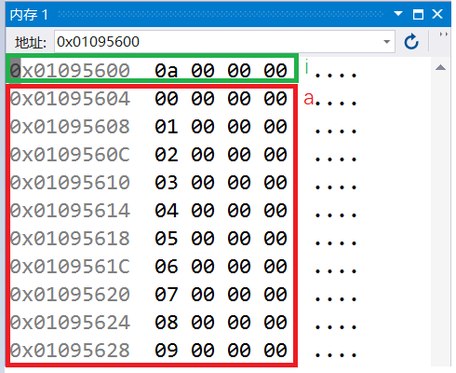Viewport: 456px width, 373px height.
Task: Click the scrollbar up arrow
Action: 440,67
